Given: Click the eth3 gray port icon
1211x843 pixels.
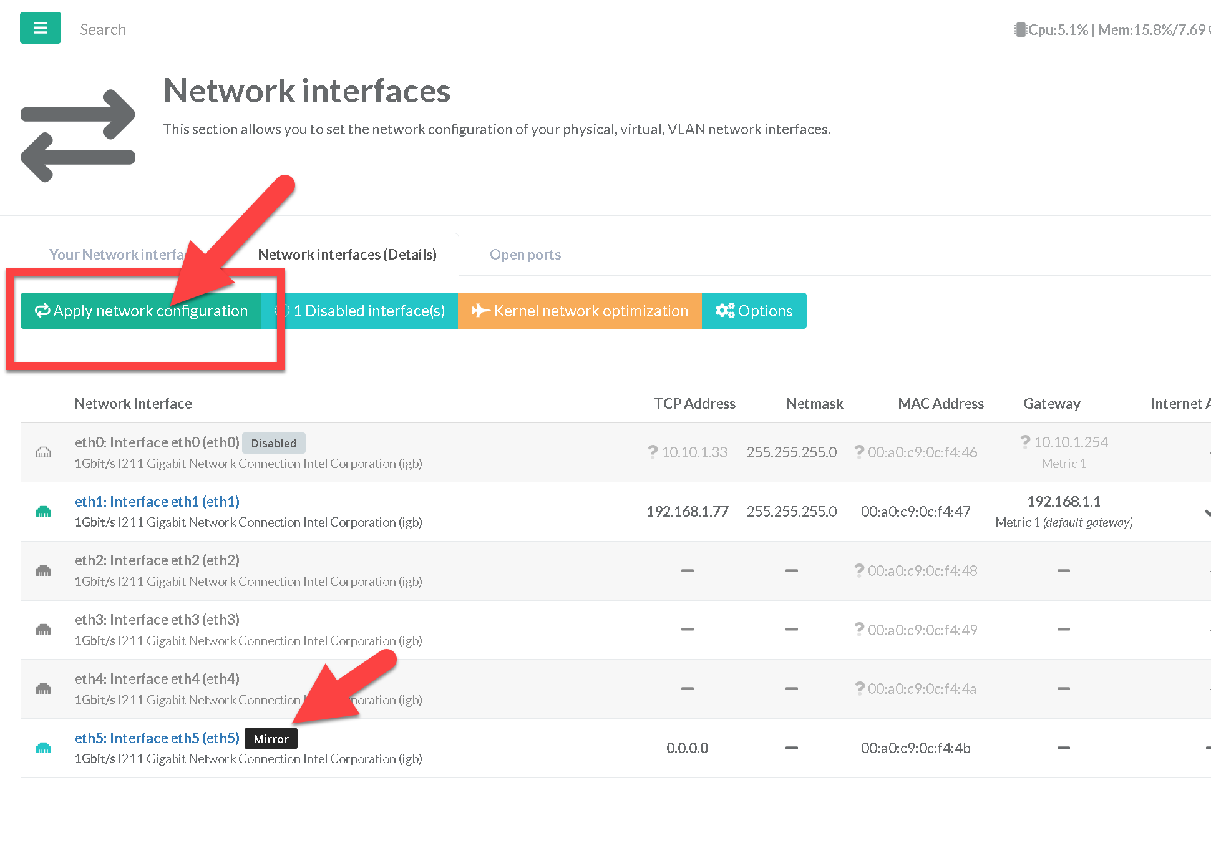Looking at the screenshot, I should tap(43, 630).
